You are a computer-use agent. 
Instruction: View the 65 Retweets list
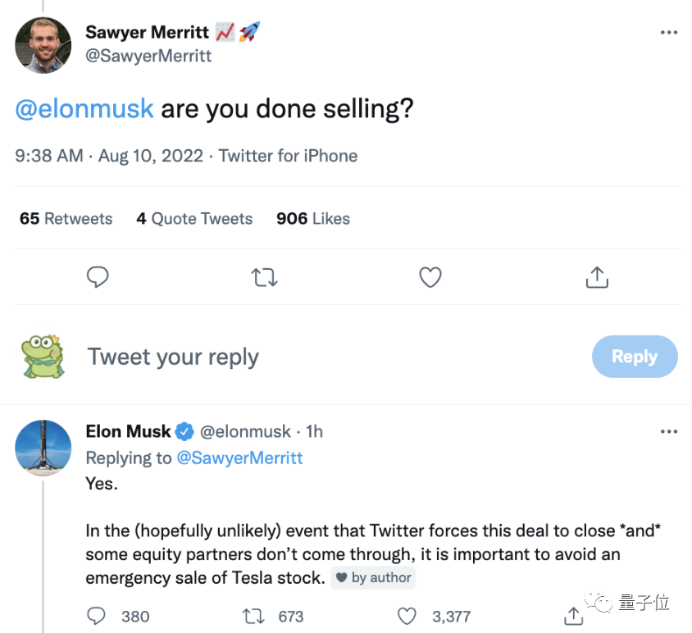[x=66, y=219]
